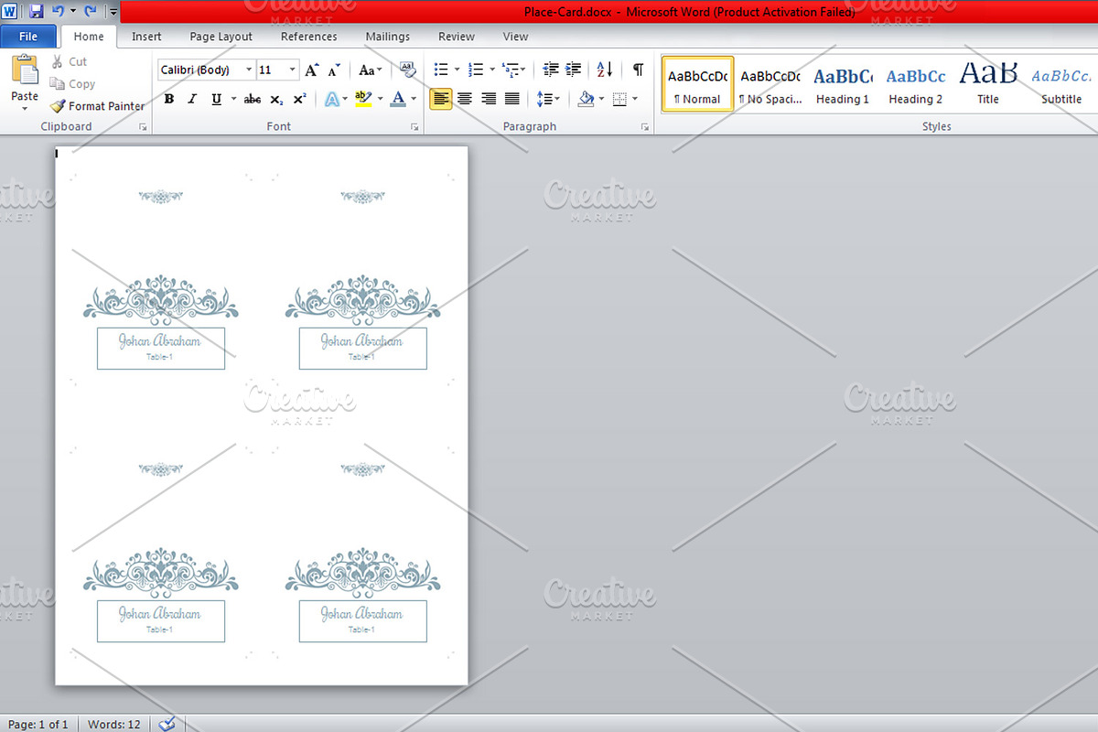Toggle superscript formatting
Image resolution: width=1098 pixels, height=732 pixels.
coord(299,99)
